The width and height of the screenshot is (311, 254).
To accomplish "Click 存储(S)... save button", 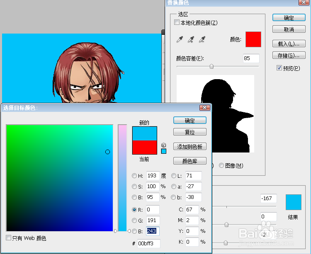I will click(289, 55).
